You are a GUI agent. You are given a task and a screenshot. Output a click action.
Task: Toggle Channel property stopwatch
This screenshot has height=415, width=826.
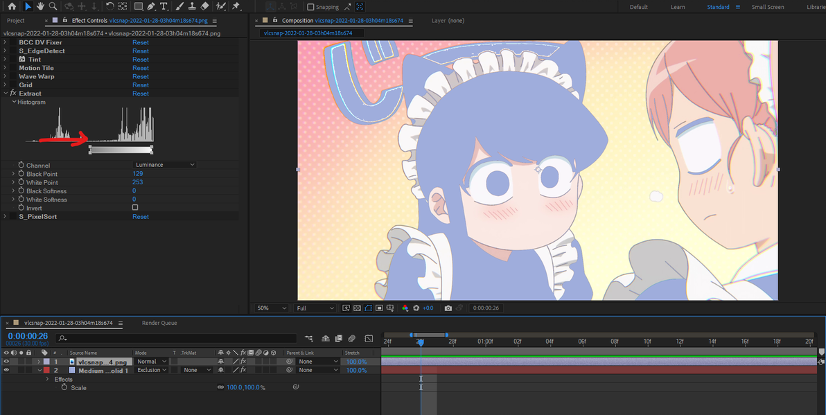point(21,165)
